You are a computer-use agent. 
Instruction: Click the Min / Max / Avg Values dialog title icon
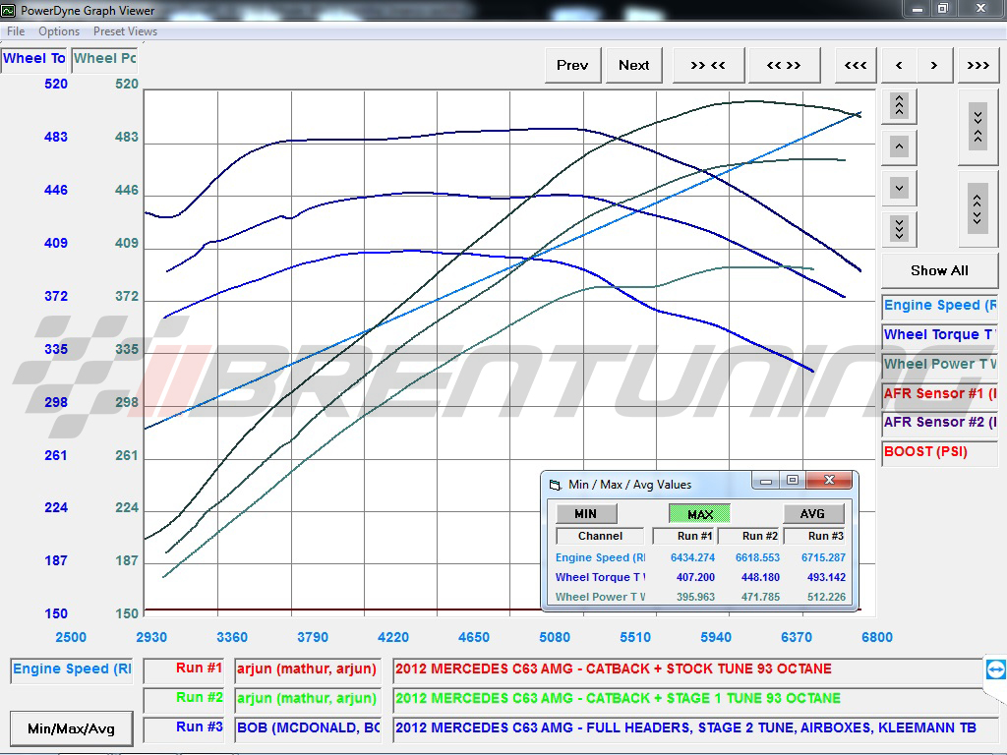pyautogui.click(x=555, y=485)
